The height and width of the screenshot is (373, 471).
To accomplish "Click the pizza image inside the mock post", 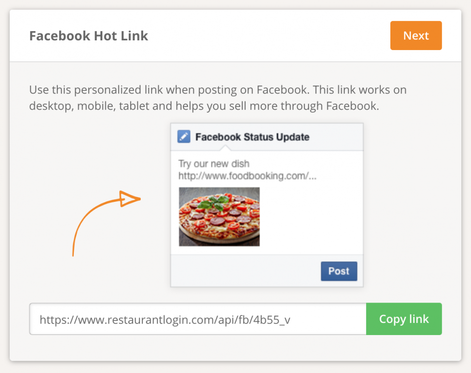I will pos(219,216).
